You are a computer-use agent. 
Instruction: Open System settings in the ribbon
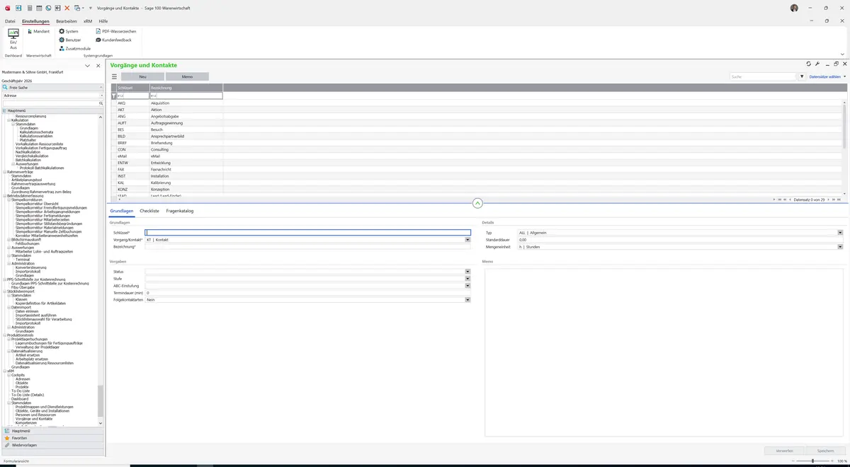coord(69,31)
